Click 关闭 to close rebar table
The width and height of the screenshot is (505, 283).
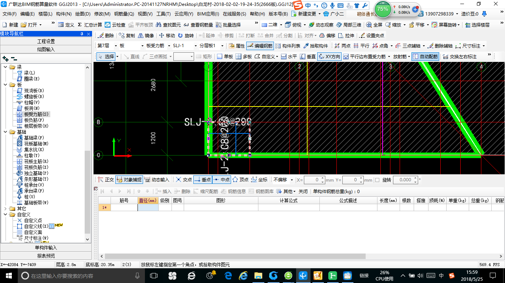click(x=303, y=191)
